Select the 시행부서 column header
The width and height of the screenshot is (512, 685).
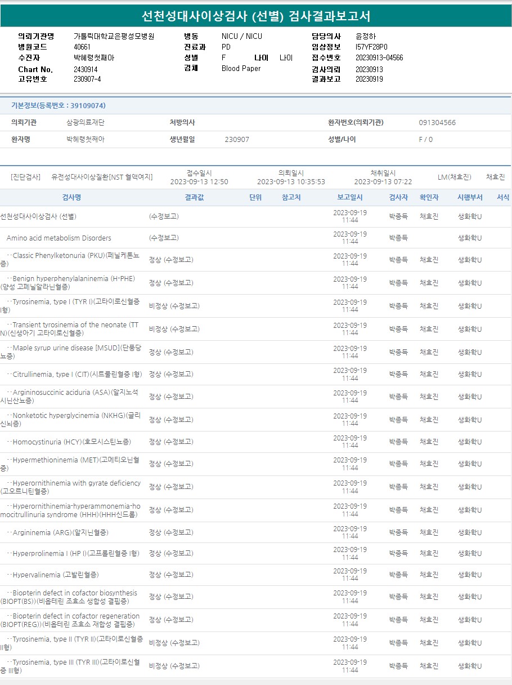point(470,198)
